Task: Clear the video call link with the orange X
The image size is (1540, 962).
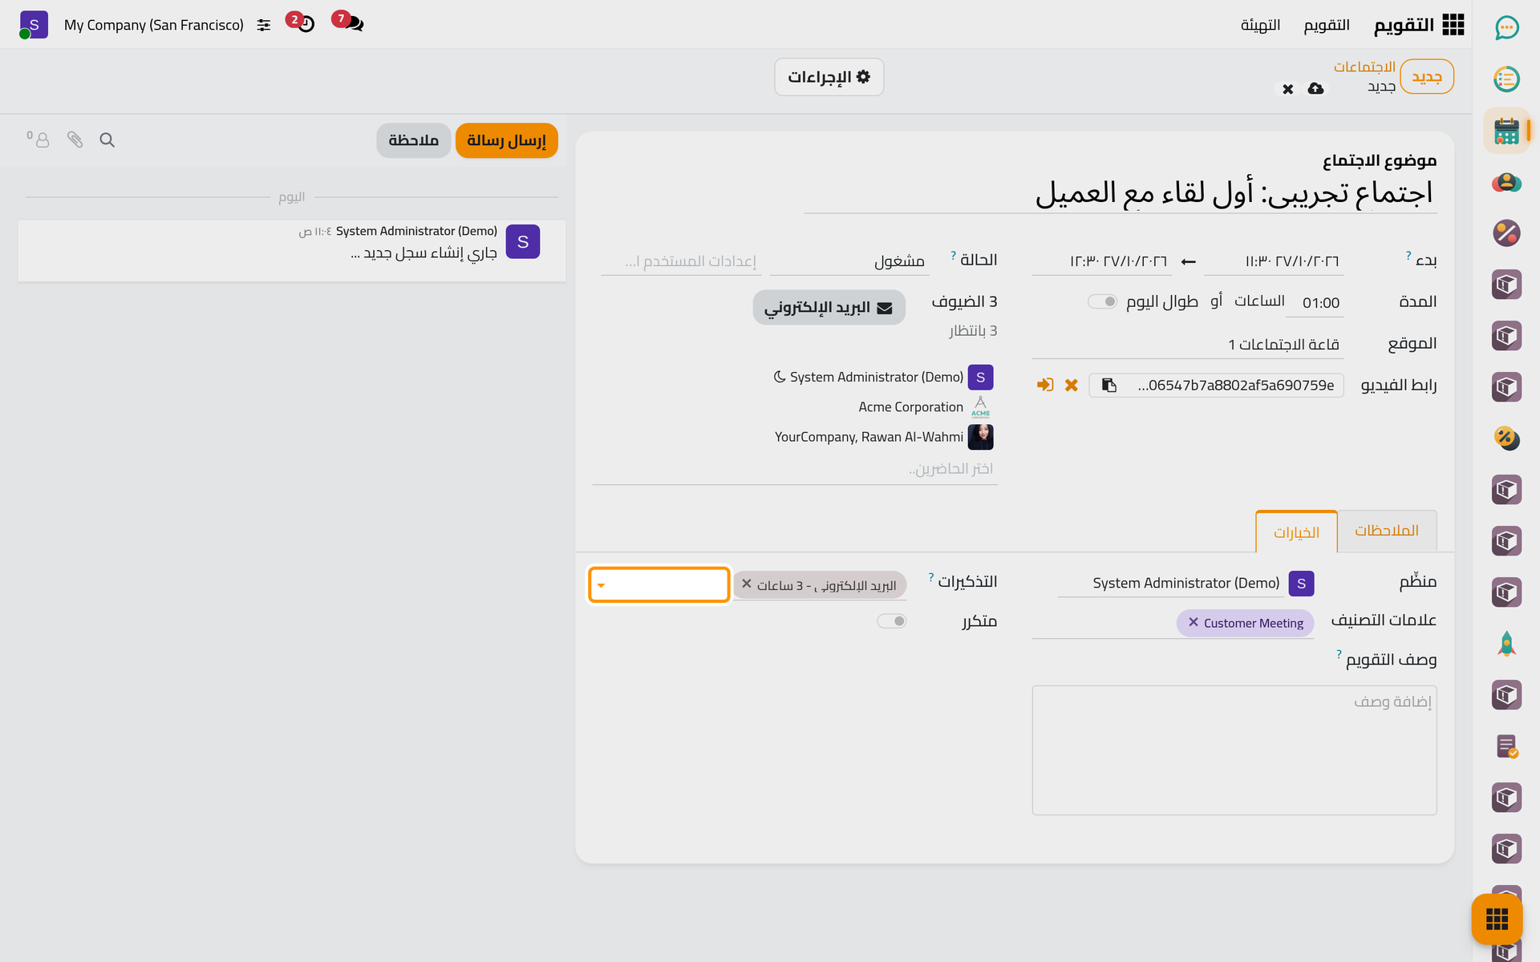Action: [1071, 386]
